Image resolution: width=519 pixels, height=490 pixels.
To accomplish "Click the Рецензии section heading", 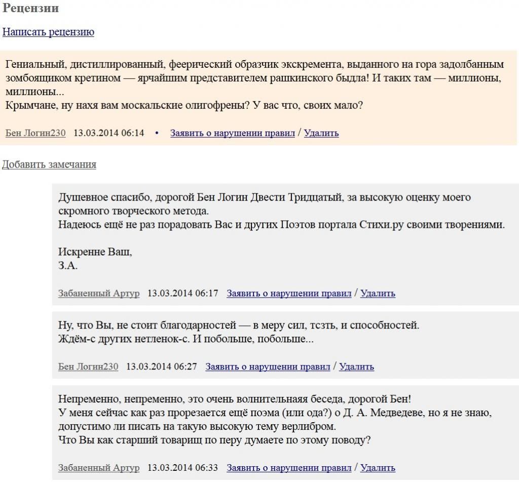I will [30, 8].
